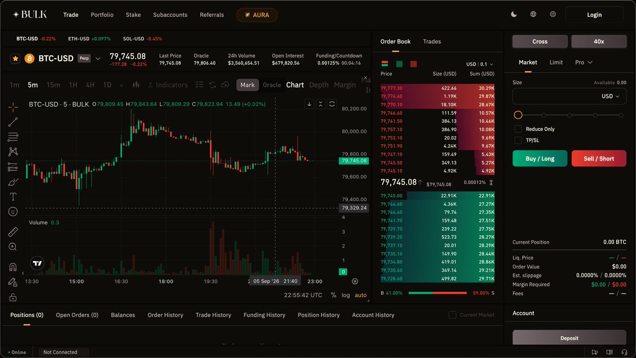Open the chart checklist templates icon
636x358 pixels.
pyautogui.click(x=199, y=85)
